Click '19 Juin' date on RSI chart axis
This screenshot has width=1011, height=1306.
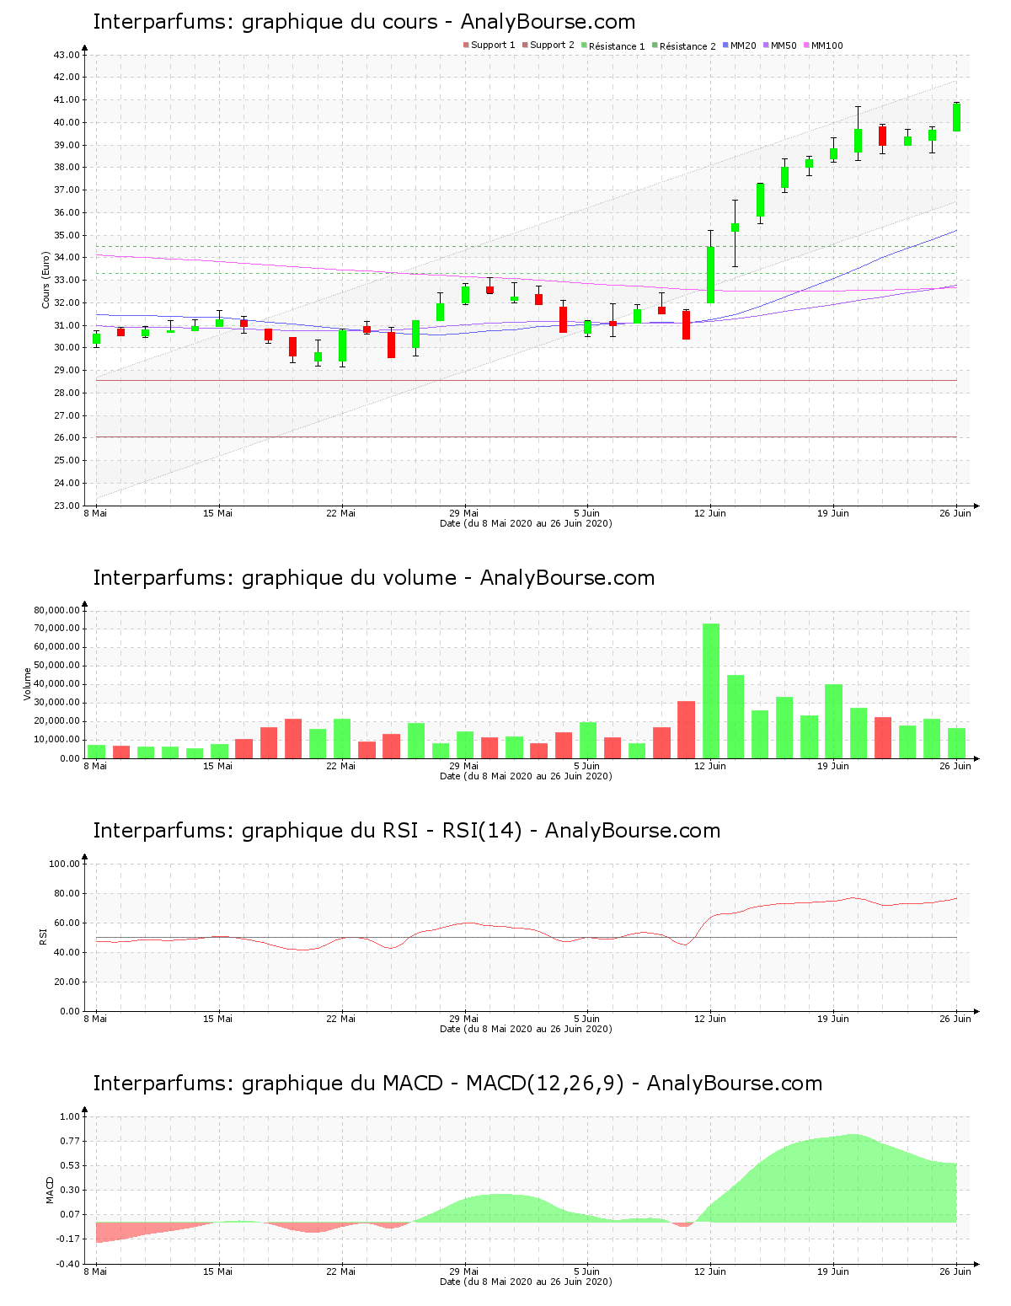click(x=833, y=1019)
